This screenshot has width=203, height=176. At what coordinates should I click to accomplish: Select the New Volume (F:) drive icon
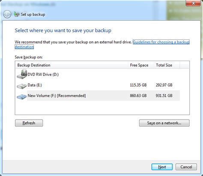coord(22,97)
